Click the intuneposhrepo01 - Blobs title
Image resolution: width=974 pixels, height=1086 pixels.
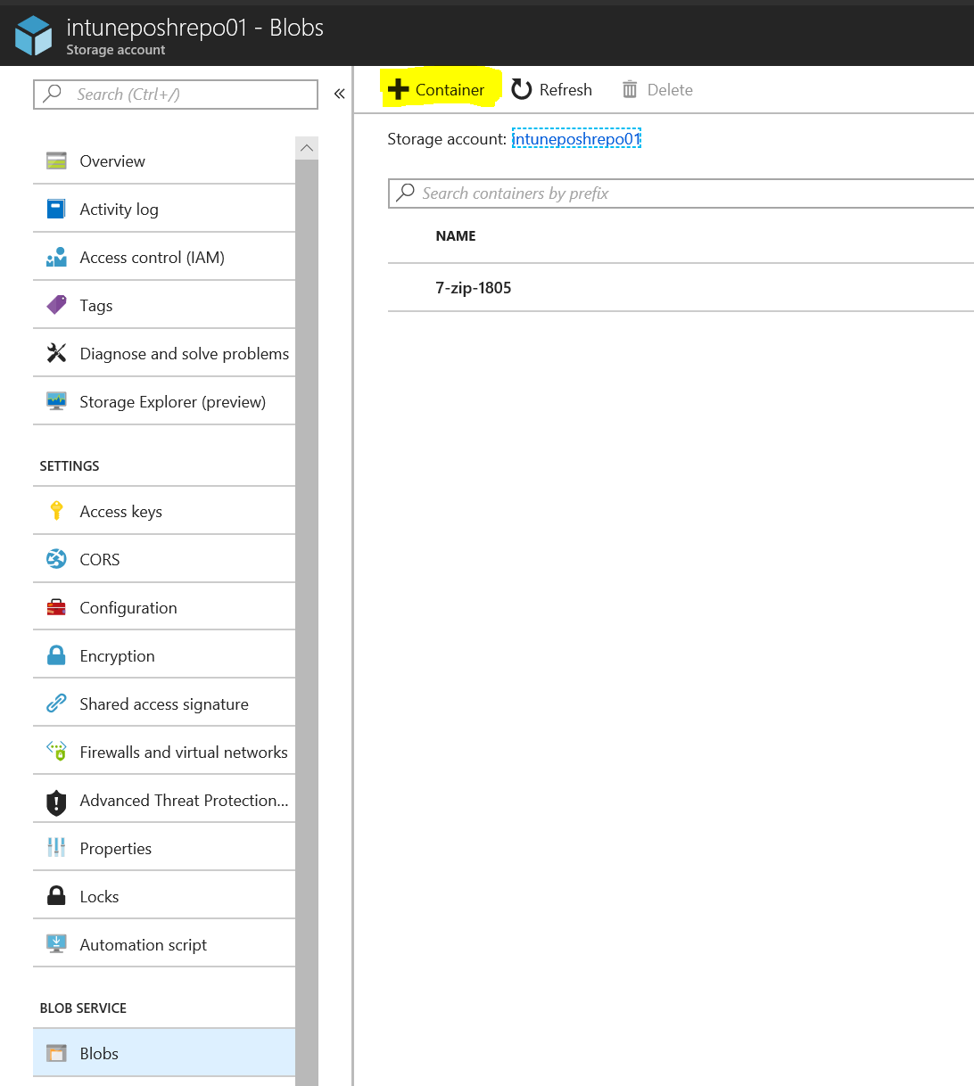pyautogui.click(x=194, y=28)
